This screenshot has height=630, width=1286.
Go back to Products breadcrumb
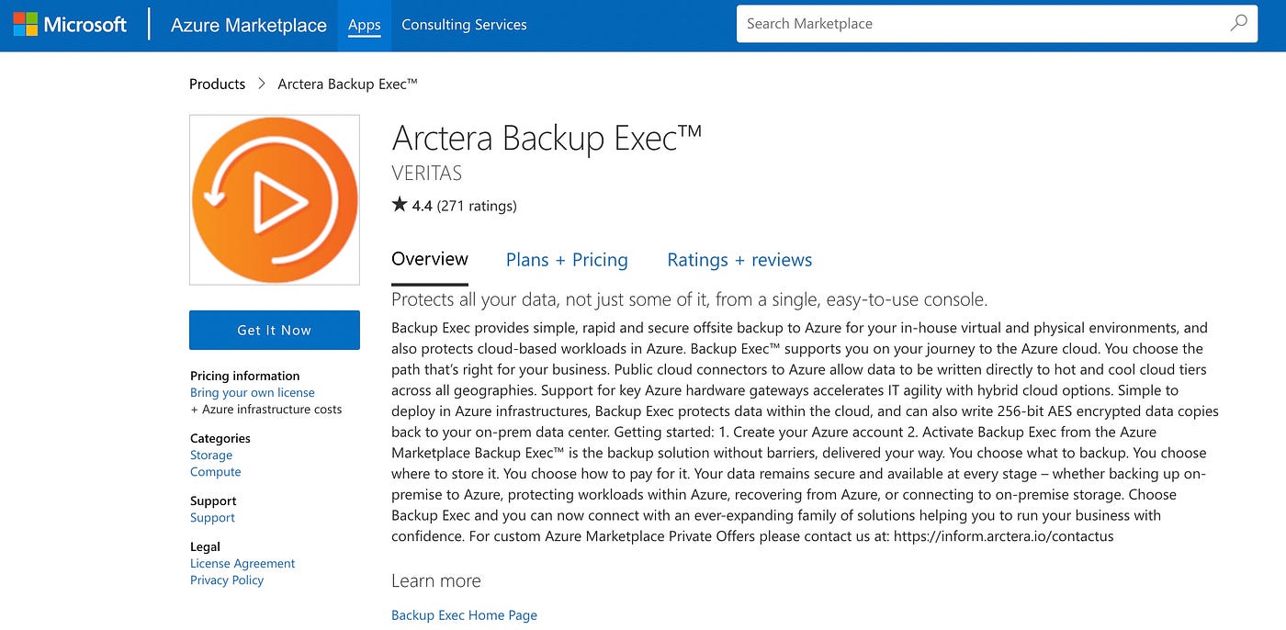(x=217, y=84)
